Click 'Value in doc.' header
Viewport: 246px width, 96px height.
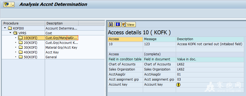pyautogui.click(x=210, y=59)
